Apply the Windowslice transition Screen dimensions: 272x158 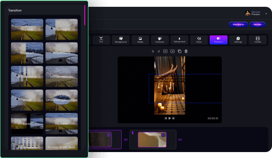[27, 76]
